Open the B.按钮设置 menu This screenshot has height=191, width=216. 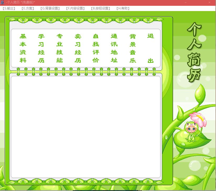click(x=100, y=8)
